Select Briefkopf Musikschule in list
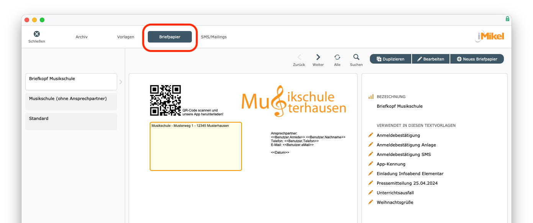533x223 pixels. [x=71, y=82]
